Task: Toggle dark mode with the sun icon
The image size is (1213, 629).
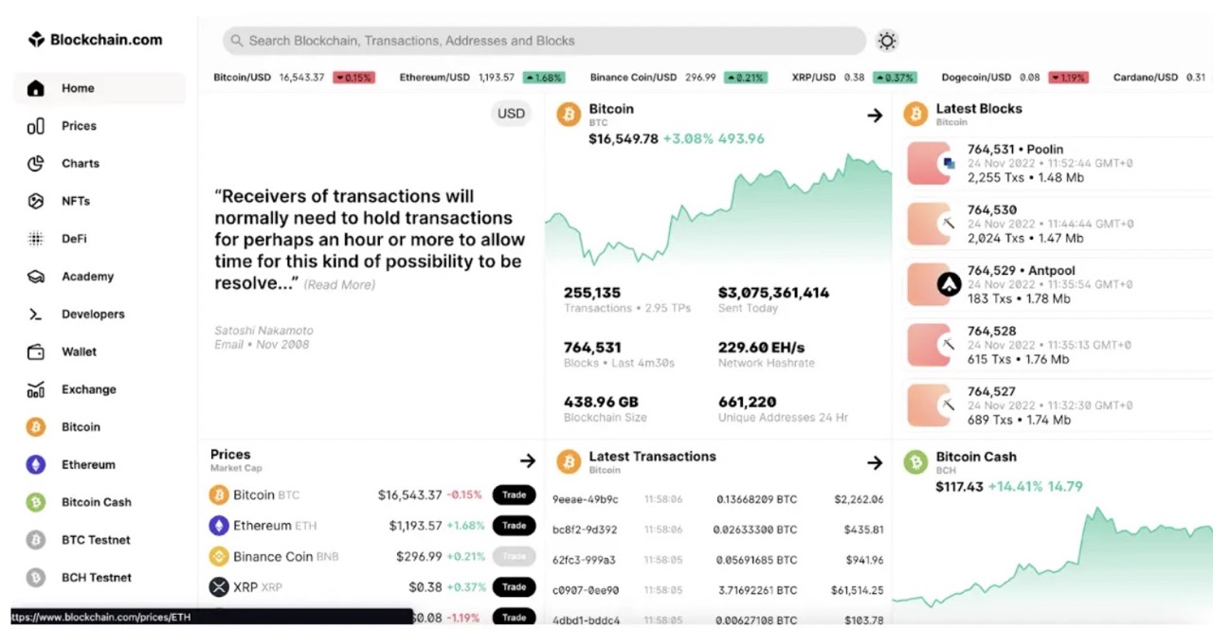Action: 886,41
